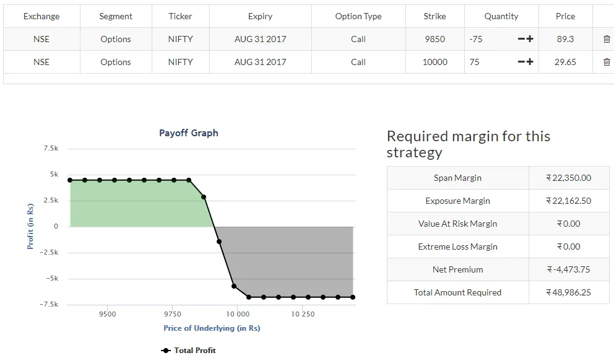Click the green profit area of the graph
The image size is (614, 358).
(x=136, y=203)
